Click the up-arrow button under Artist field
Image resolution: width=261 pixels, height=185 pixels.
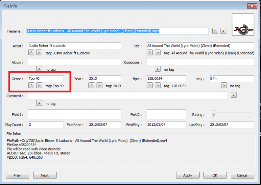pyautogui.click(x=31, y=52)
